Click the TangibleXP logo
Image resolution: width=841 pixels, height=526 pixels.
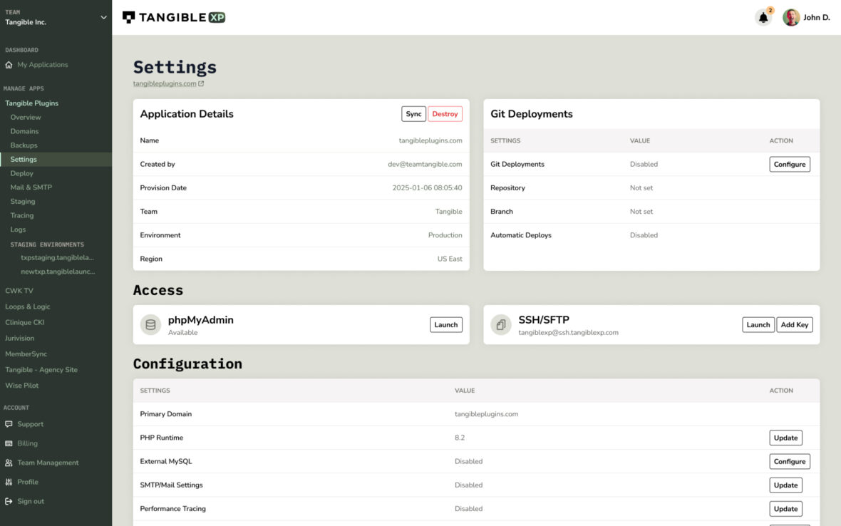pyautogui.click(x=173, y=16)
